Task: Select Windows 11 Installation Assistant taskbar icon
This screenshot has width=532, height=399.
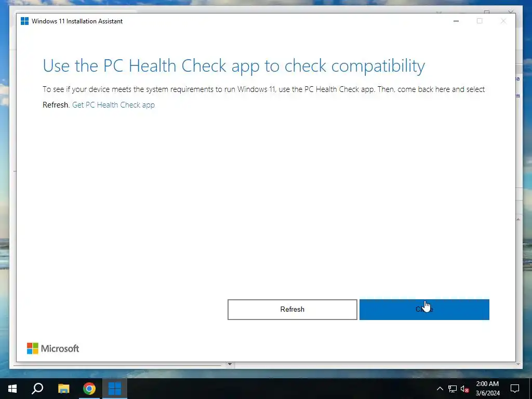Action: (x=115, y=389)
